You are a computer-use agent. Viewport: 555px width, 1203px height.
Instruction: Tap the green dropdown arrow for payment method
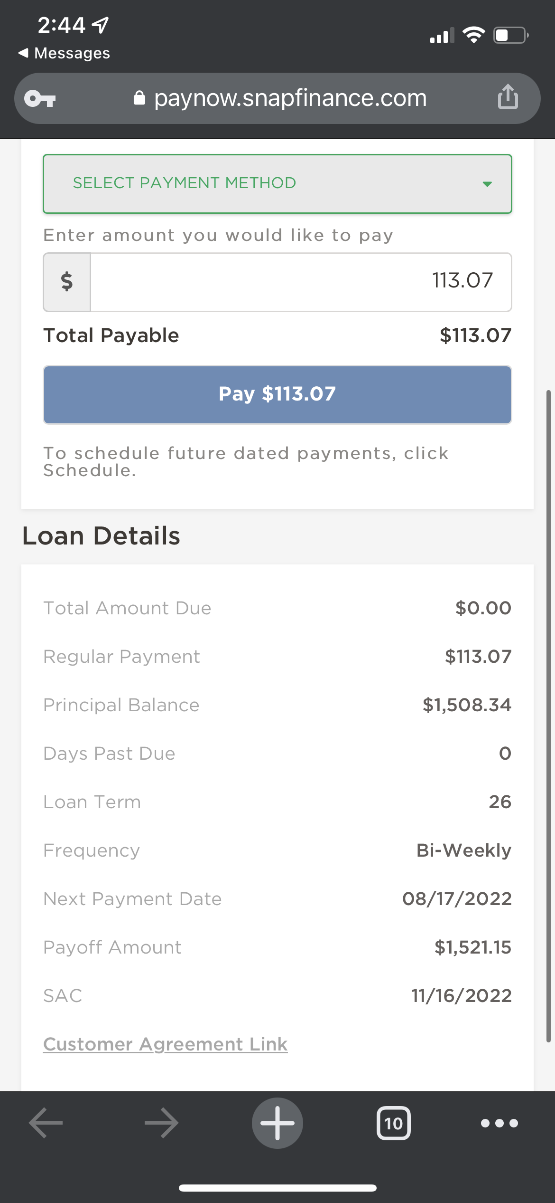tap(487, 184)
